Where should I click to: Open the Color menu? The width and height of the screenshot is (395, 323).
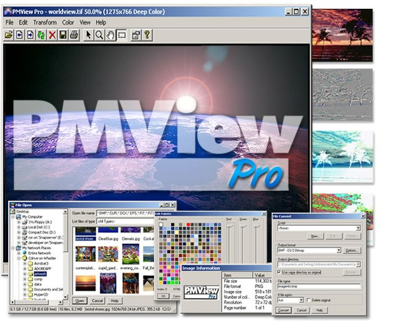click(68, 23)
